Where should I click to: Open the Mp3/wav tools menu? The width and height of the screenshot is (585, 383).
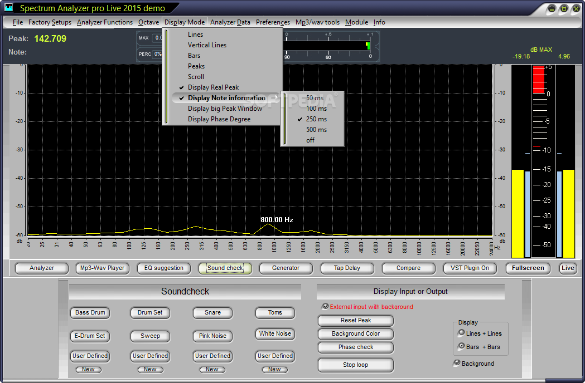[317, 22]
